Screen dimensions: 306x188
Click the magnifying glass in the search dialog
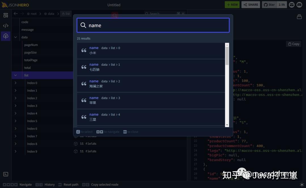[83, 25]
